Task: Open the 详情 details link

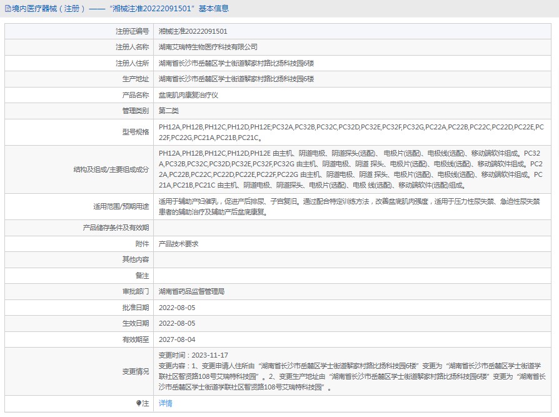Action: tap(166, 403)
